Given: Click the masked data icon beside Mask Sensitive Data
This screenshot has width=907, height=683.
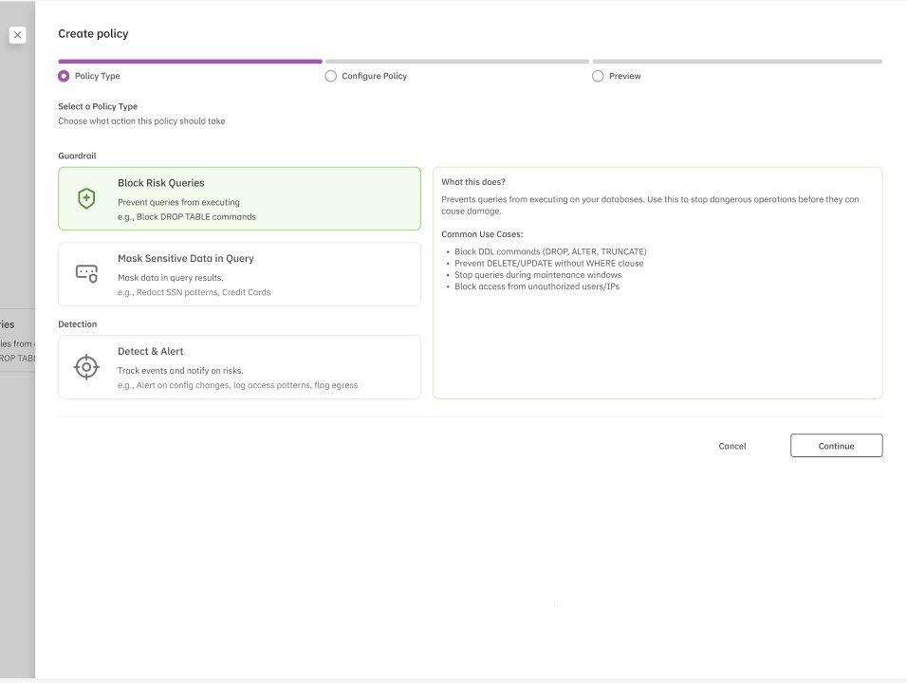Looking at the screenshot, I should point(86,274).
